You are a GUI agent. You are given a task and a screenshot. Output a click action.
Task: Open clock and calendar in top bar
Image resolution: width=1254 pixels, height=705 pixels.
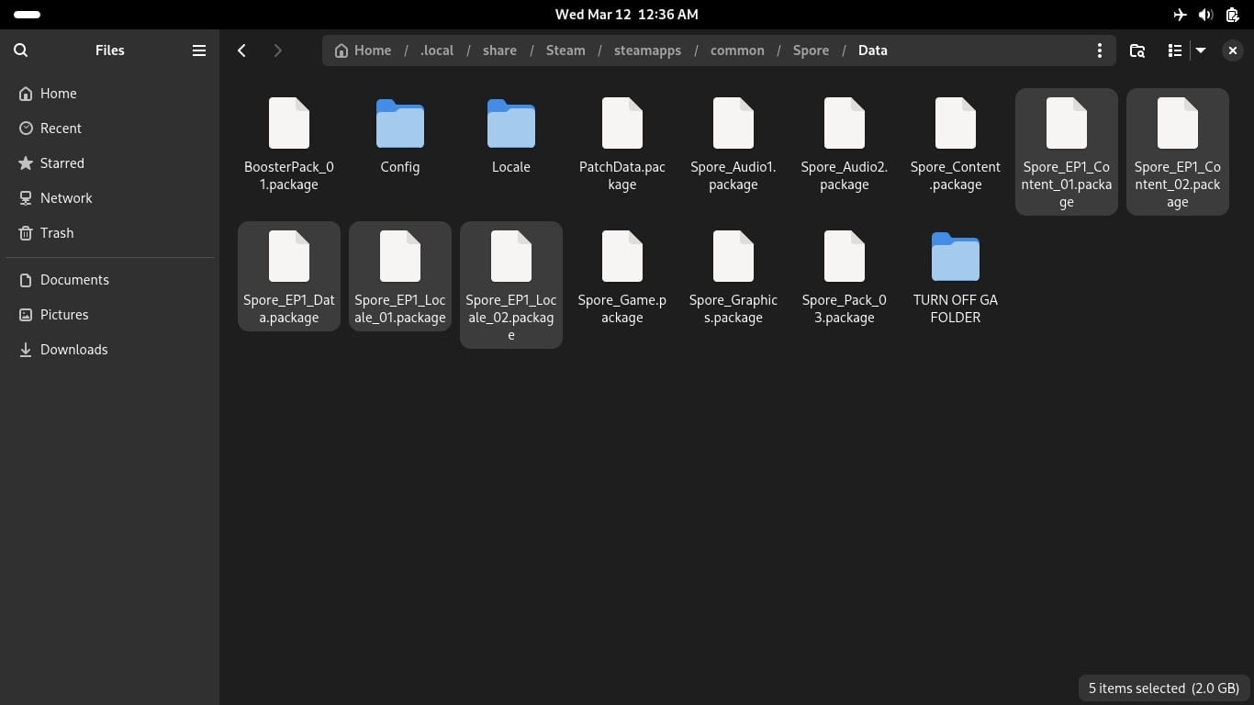point(627,15)
